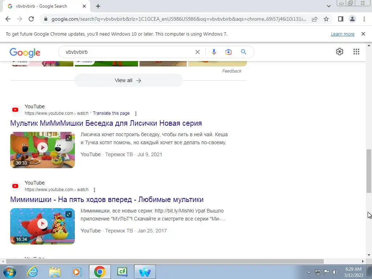Click YouTube favicon of first result
The image size is (372, 279).
tap(15, 110)
